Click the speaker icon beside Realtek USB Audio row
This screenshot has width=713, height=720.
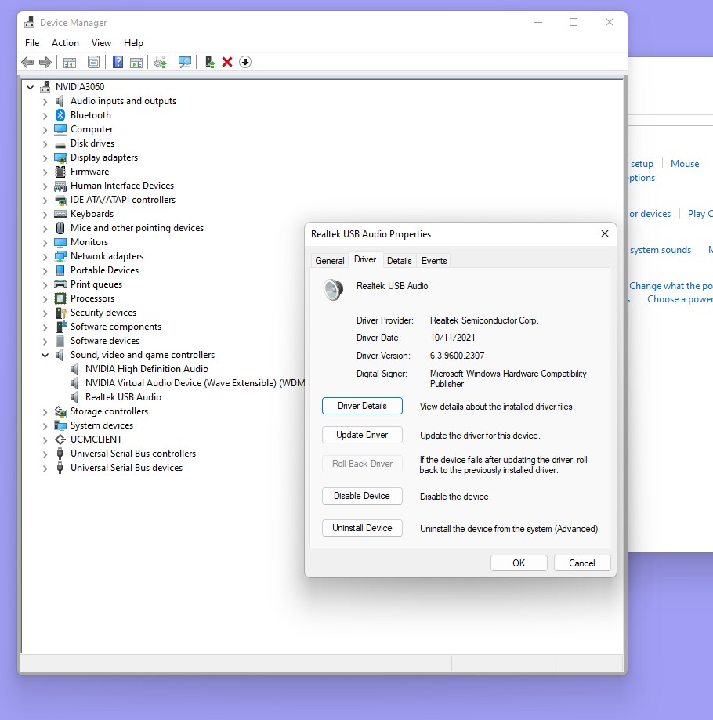tap(75, 397)
